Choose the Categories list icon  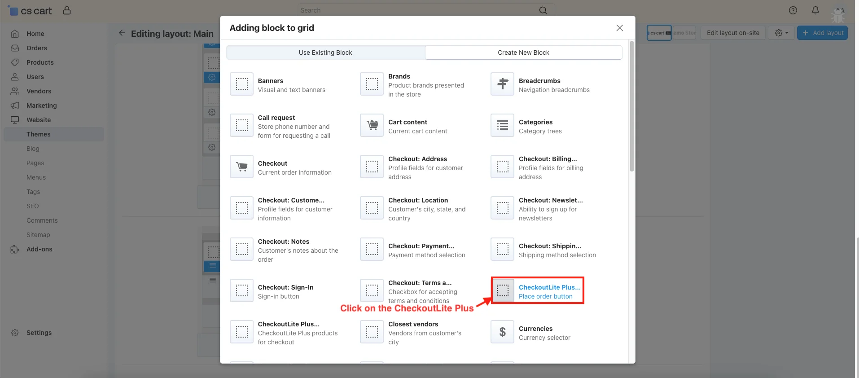pos(502,125)
